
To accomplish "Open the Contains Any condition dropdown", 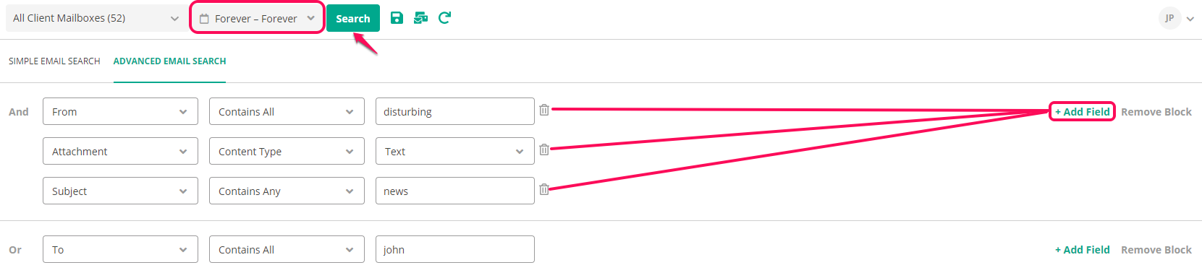I will pos(287,191).
